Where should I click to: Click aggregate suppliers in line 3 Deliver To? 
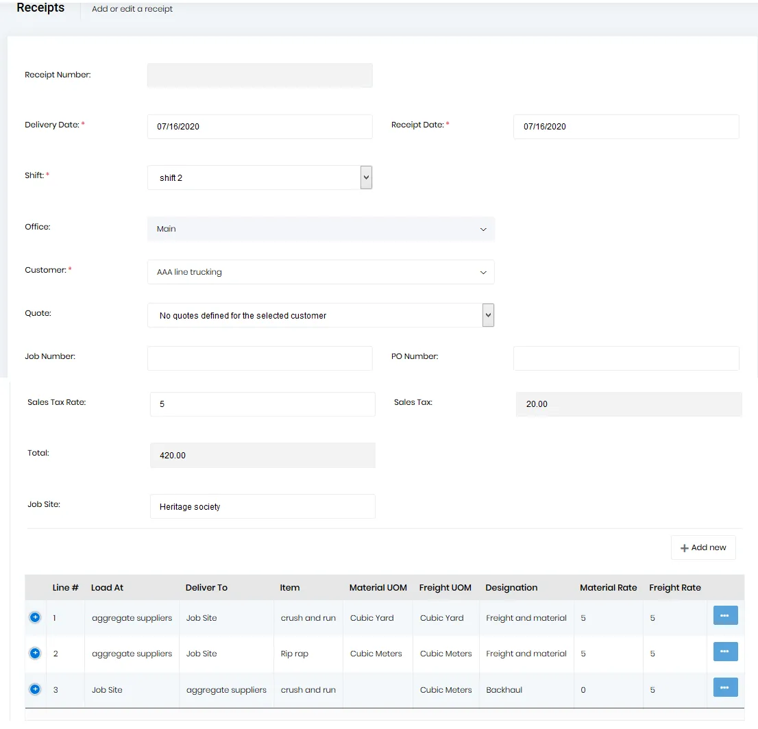[x=226, y=691]
